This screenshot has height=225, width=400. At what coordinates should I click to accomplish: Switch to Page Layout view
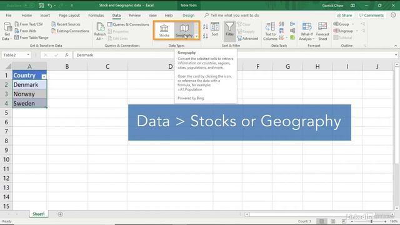332,221
